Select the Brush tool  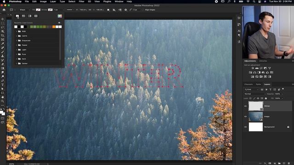[x=3, y=52]
